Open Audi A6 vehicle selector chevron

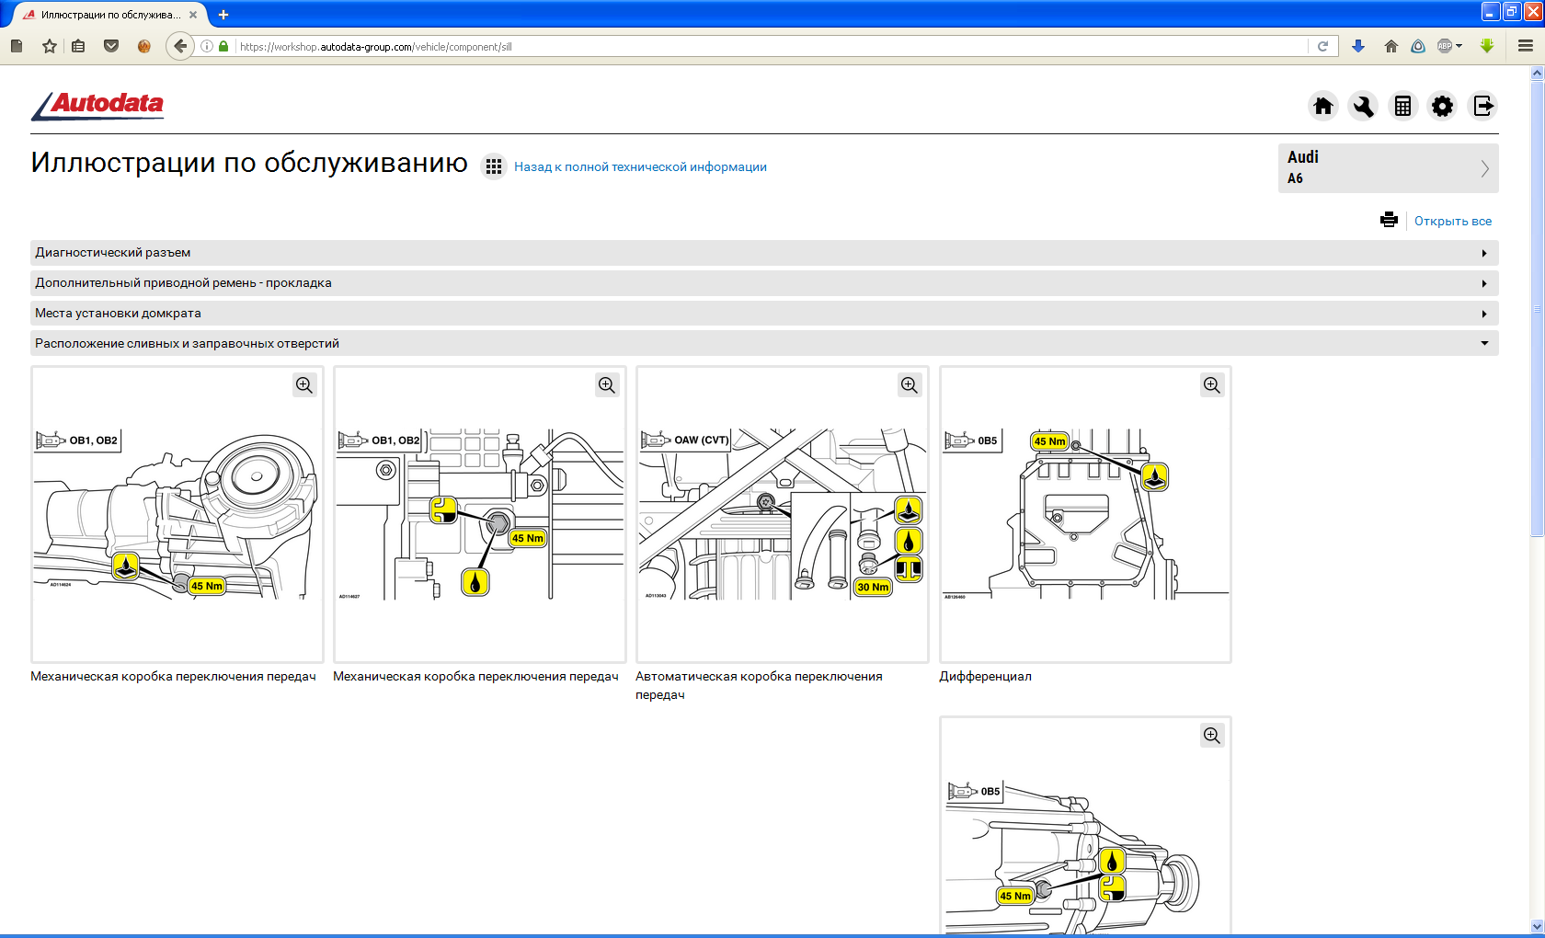click(x=1484, y=168)
